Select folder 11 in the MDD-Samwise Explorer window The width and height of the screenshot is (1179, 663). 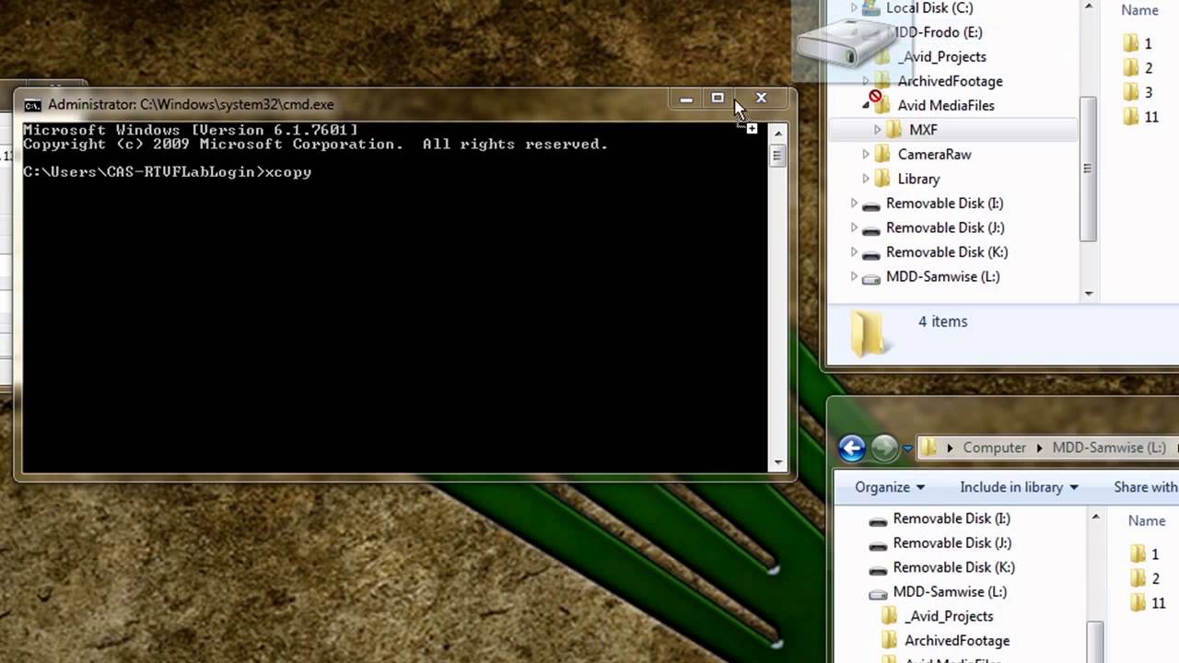[1148, 603]
